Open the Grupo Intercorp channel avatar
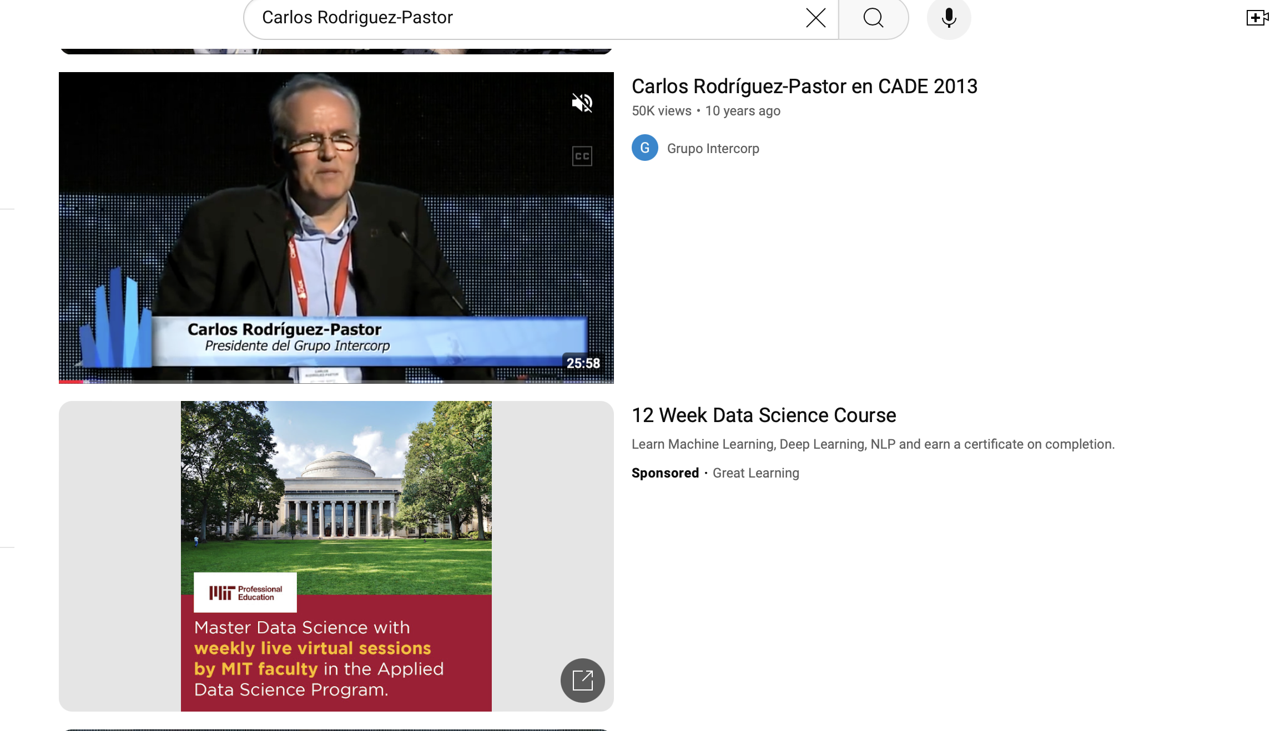Viewport: 1270px width, 731px height. click(645, 148)
